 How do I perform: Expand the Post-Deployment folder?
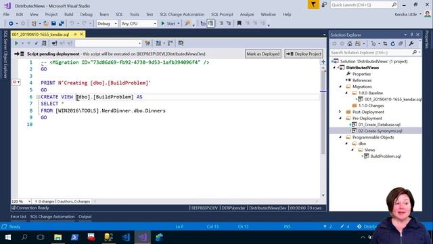coord(340,112)
